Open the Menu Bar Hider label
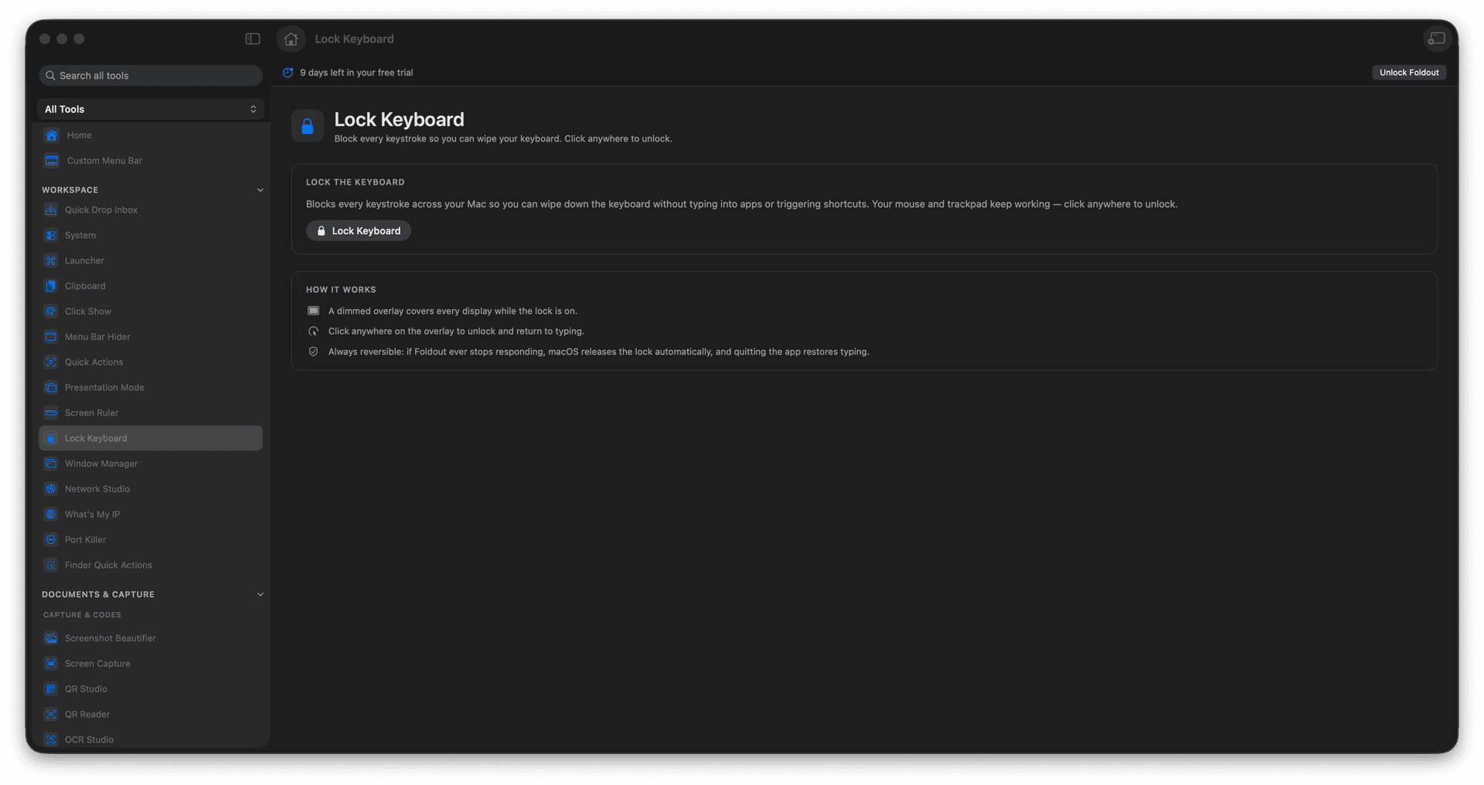Image resolution: width=1484 pixels, height=785 pixels. point(97,337)
